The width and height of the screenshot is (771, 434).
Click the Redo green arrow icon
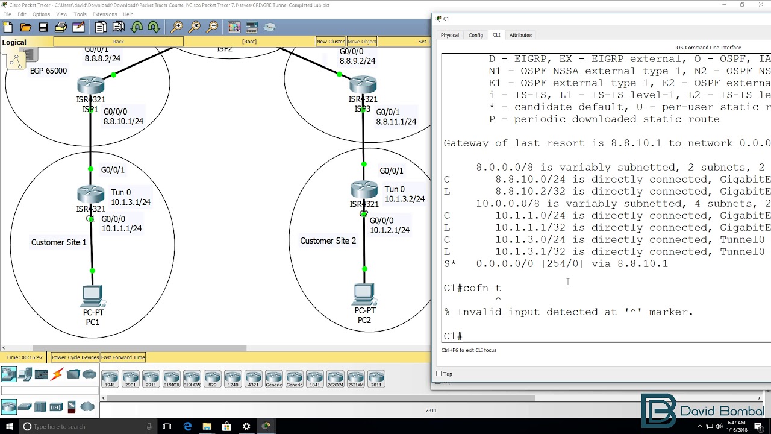point(154,27)
